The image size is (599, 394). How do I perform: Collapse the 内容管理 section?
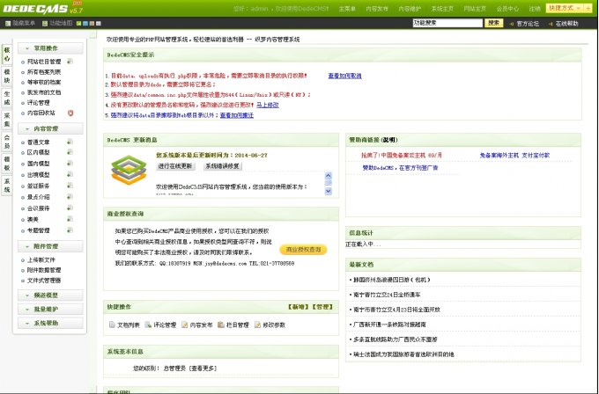50,128
